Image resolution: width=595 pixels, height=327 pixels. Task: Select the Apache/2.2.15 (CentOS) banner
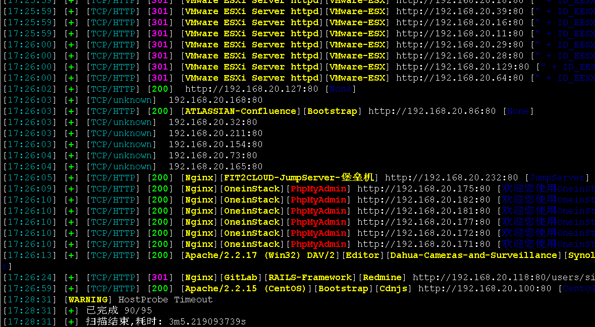[x=246, y=288]
